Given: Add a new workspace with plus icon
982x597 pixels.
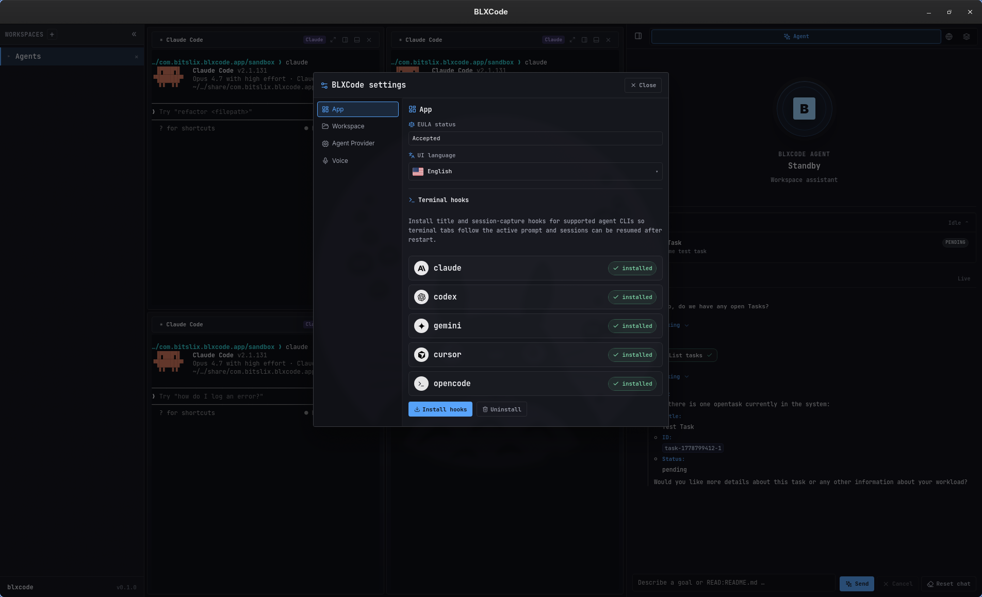Looking at the screenshot, I should 52,35.
